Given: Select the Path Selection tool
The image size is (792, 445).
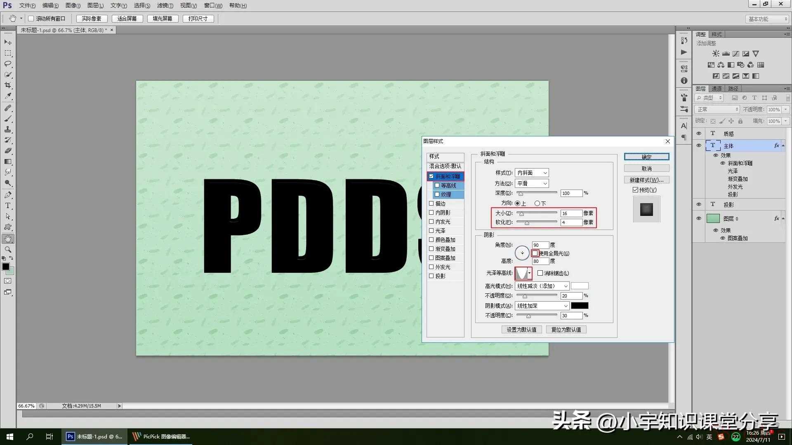Looking at the screenshot, I should pyautogui.click(x=8, y=216).
